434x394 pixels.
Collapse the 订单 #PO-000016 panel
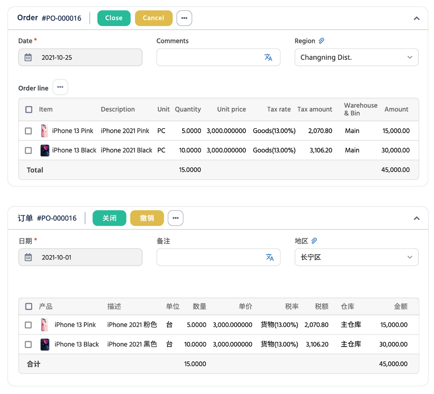pyautogui.click(x=417, y=218)
